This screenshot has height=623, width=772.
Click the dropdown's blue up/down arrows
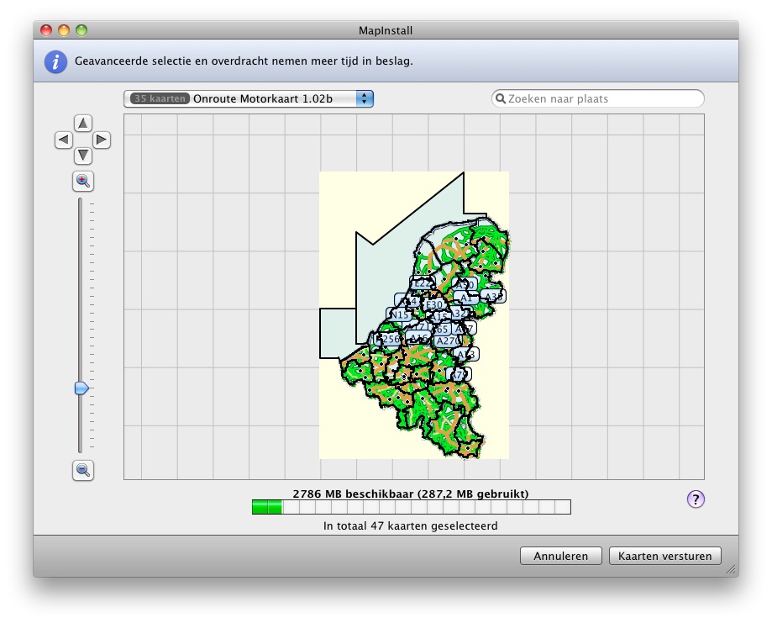click(365, 99)
